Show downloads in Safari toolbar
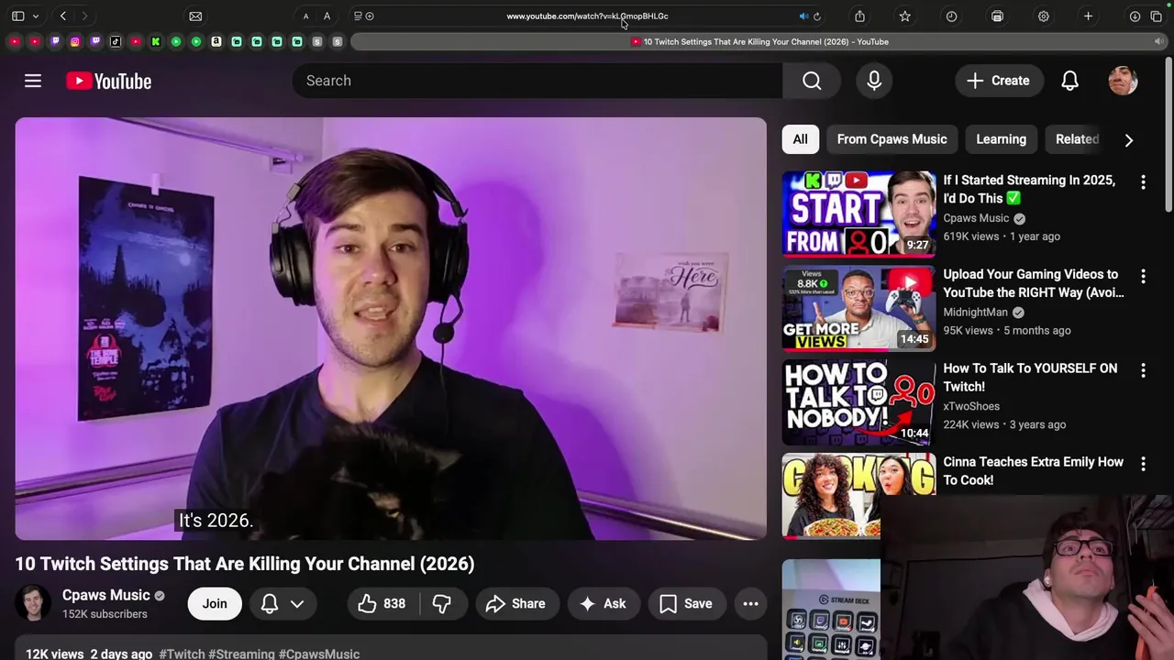The height and width of the screenshot is (660, 1174). coord(1135,16)
